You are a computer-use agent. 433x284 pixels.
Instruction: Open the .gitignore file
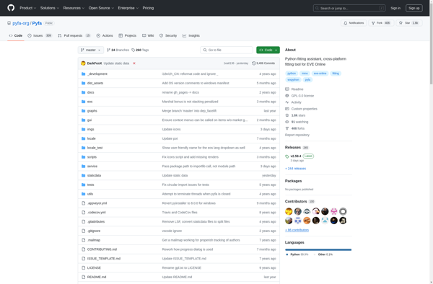coord(94,231)
